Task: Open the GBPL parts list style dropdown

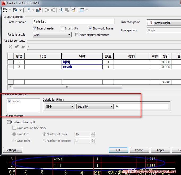Action: (x=52, y=35)
